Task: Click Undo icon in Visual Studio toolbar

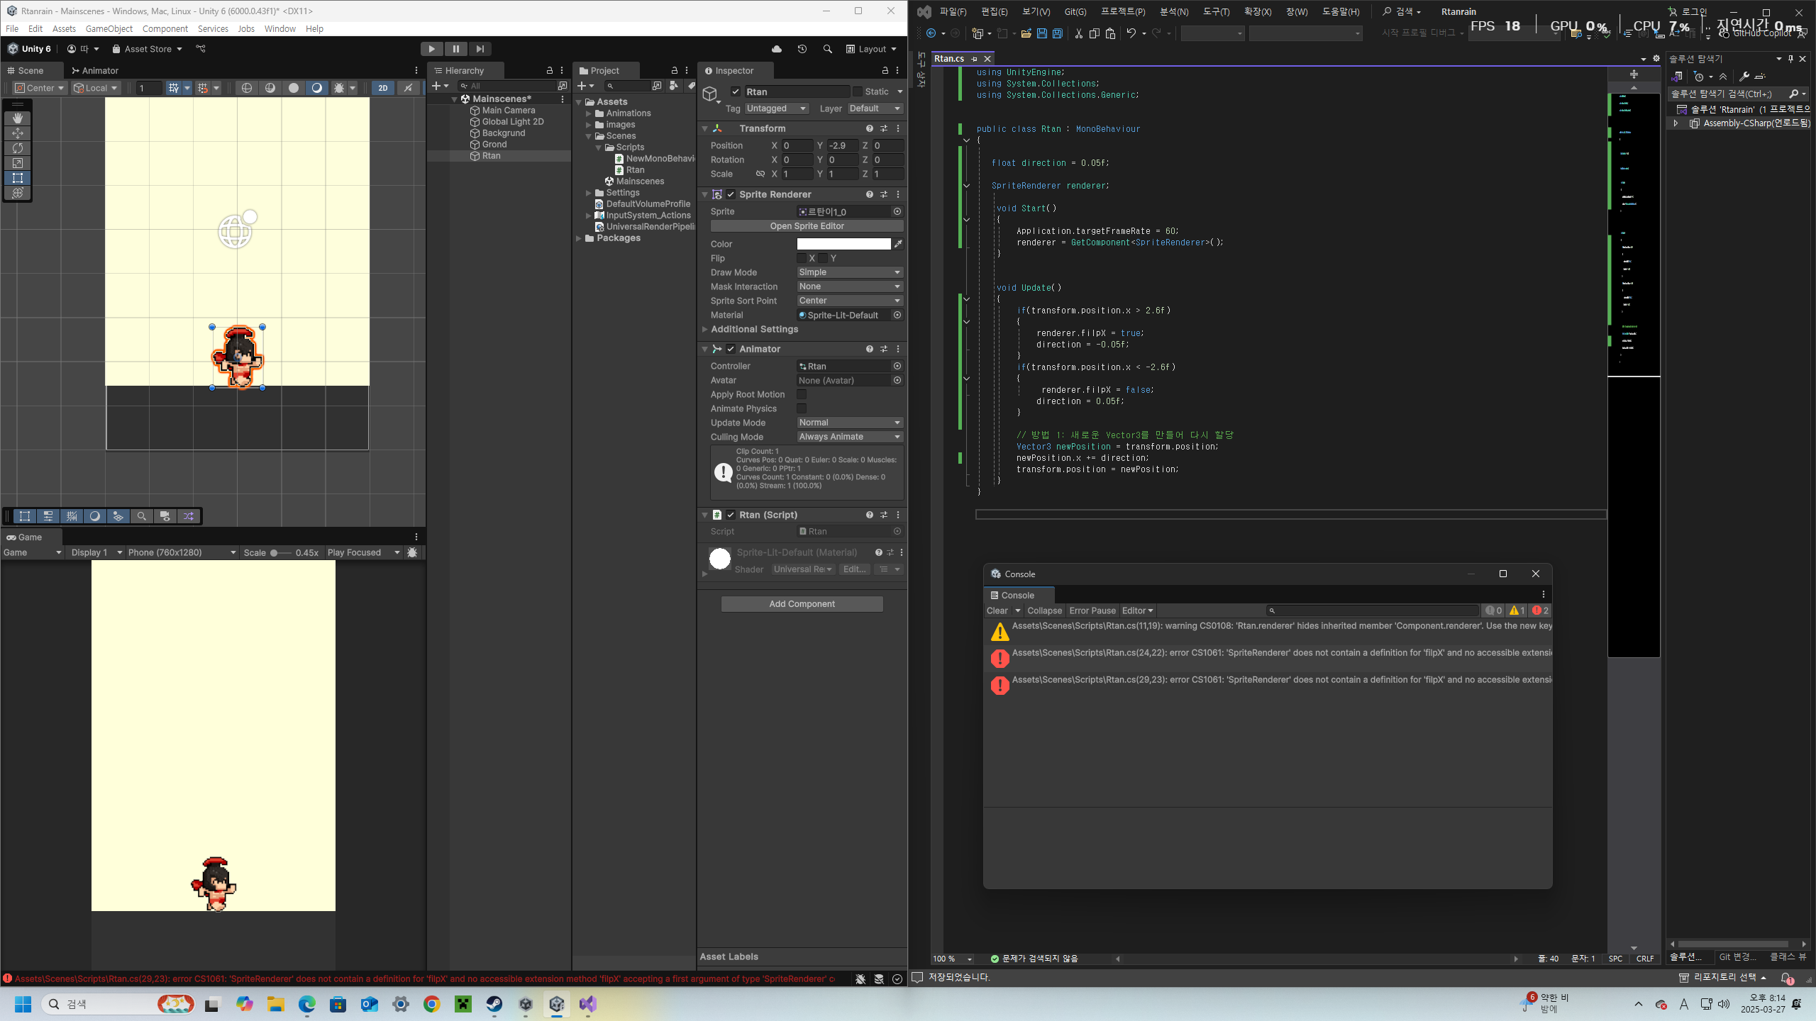Action: click(x=1131, y=33)
